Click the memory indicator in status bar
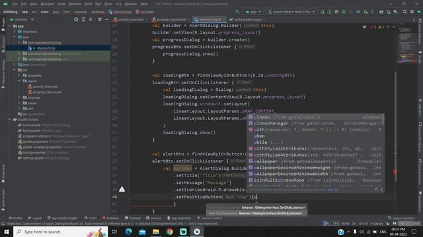 [x=409, y=224]
